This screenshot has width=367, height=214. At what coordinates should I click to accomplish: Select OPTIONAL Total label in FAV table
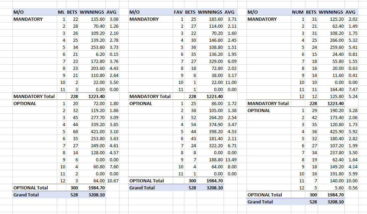(147, 181)
